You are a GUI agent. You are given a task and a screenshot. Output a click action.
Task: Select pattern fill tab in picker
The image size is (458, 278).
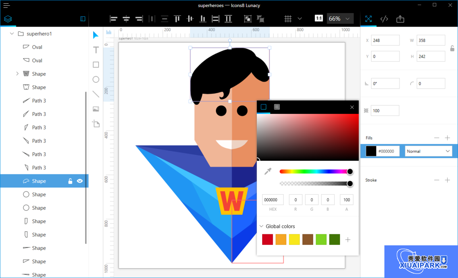tap(277, 107)
